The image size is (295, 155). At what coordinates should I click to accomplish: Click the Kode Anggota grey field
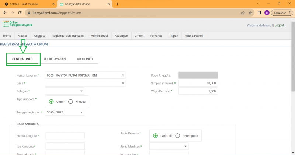click(x=198, y=75)
